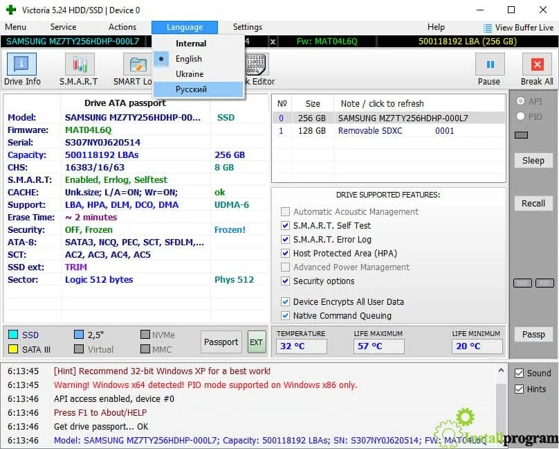
Task: Toggle the SATA III yellow indicator
Action: click(x=13, y=349)
